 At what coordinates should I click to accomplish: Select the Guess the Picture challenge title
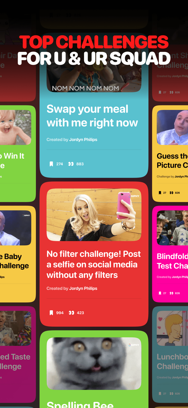pyautogui.click(x=172, y=160)
